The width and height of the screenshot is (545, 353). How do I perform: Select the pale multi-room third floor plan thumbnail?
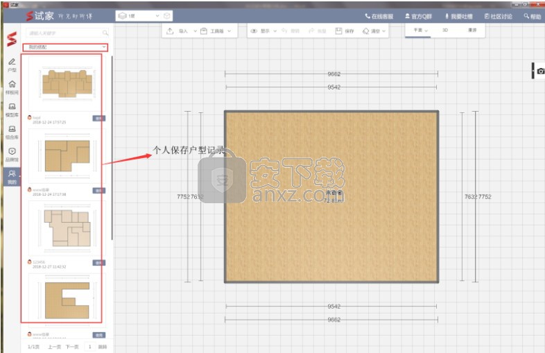[x=67, y=228]
